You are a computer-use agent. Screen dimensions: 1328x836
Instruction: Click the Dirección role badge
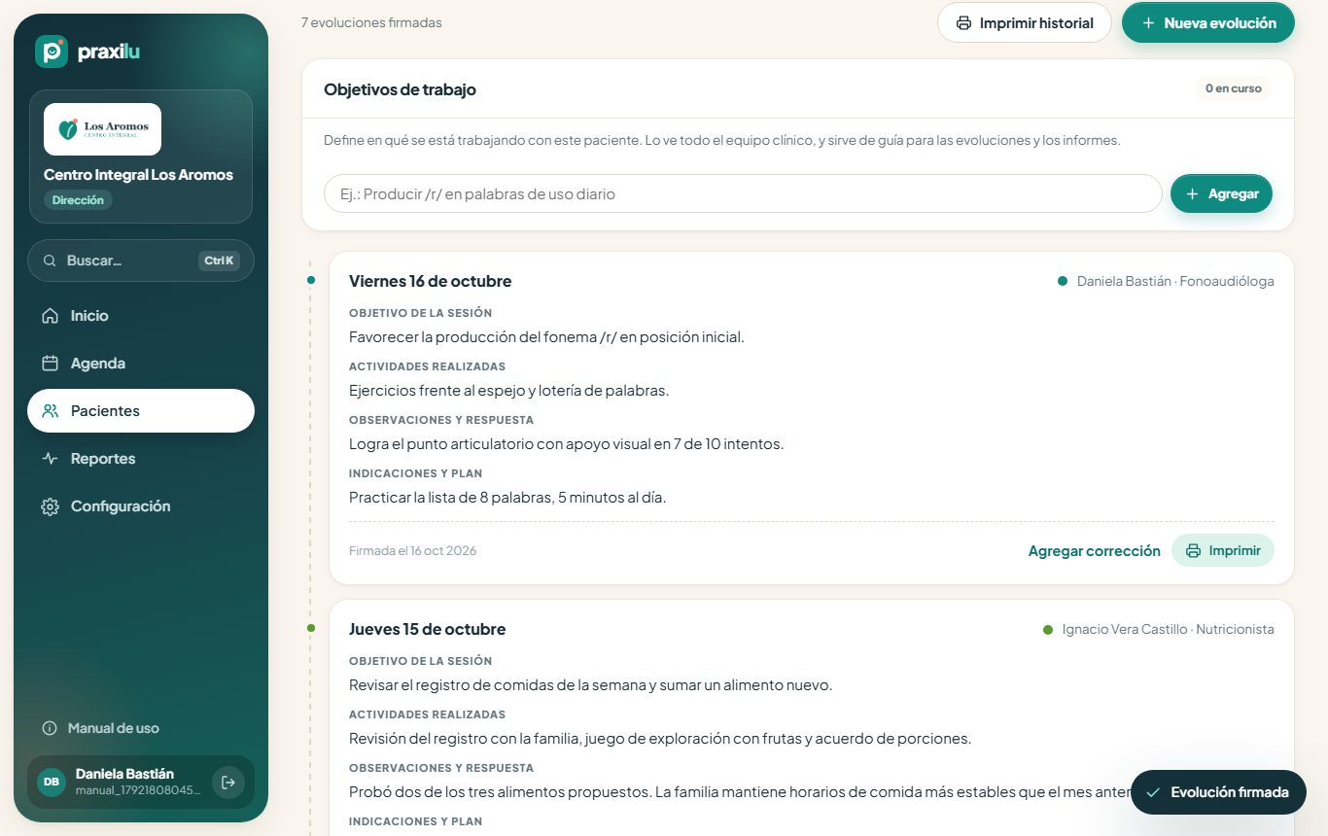78,199
